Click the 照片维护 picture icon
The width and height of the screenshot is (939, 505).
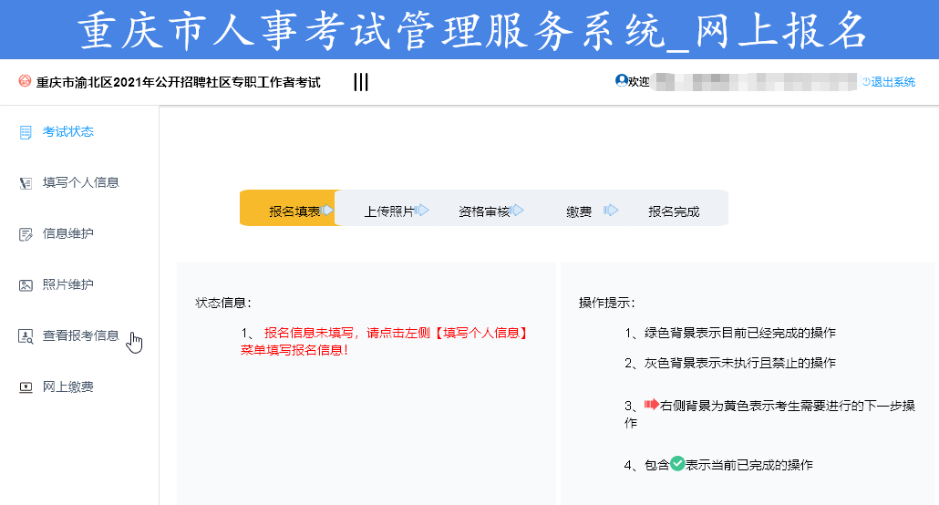point(26,285)
